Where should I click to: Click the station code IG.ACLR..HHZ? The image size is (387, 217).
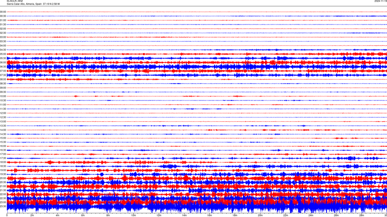tap(15, 1)
